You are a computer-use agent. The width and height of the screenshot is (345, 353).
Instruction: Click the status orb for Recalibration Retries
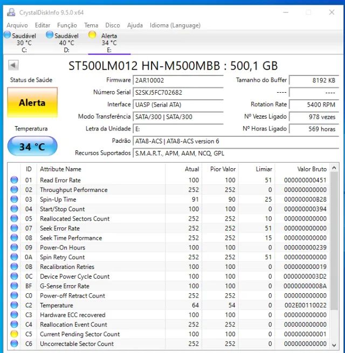[x=14, y=267]
